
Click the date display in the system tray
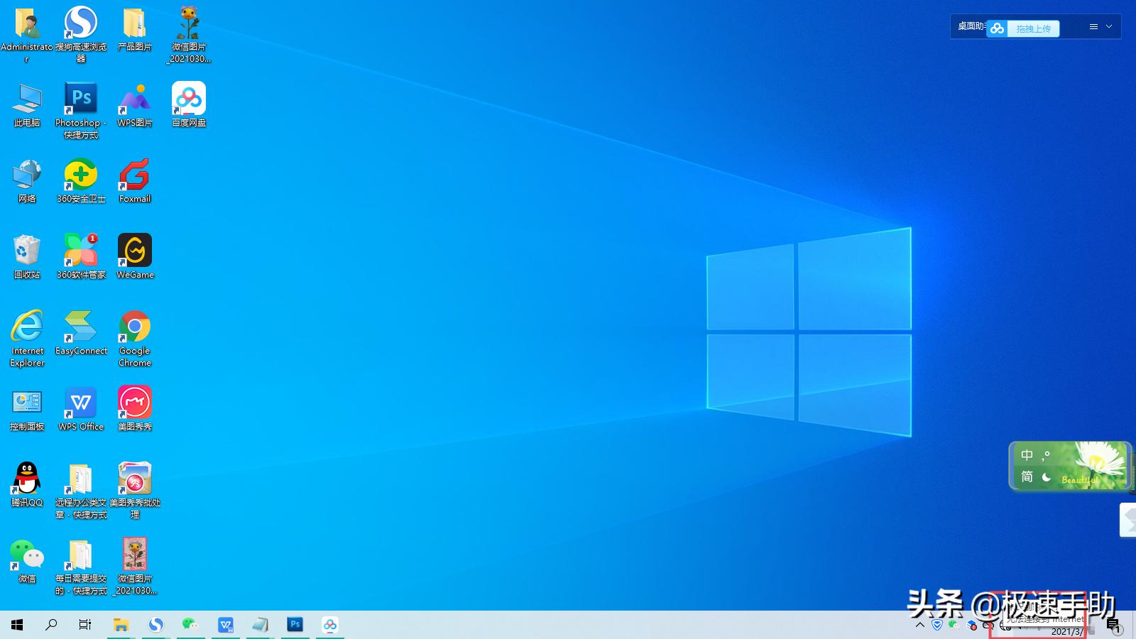pyautogui.click(x=1069, y=630)
